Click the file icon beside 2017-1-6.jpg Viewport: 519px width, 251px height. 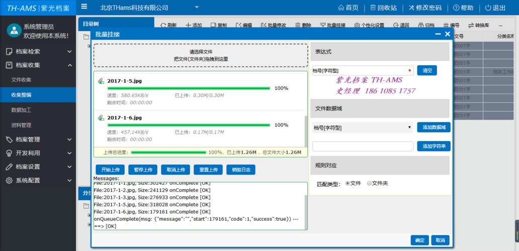coord(101,117)
